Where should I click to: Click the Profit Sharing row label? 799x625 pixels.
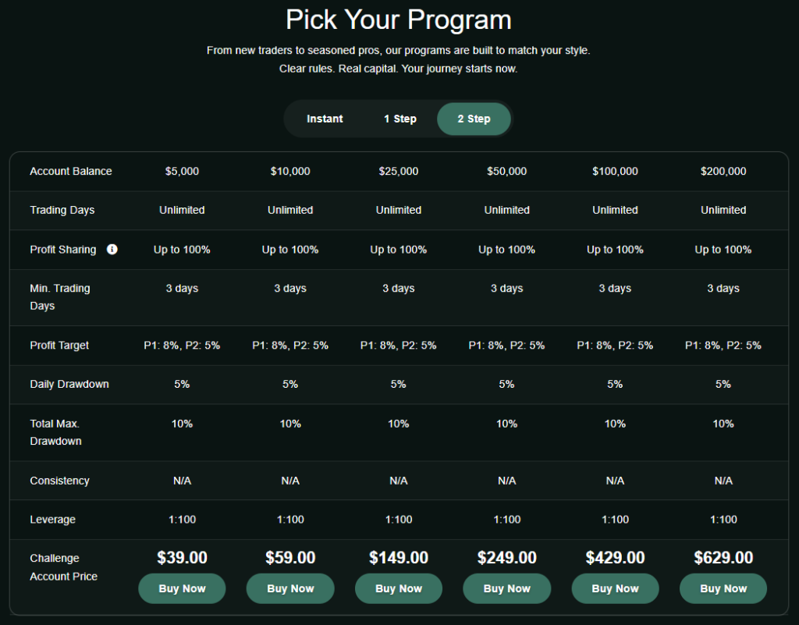[62, 250]
